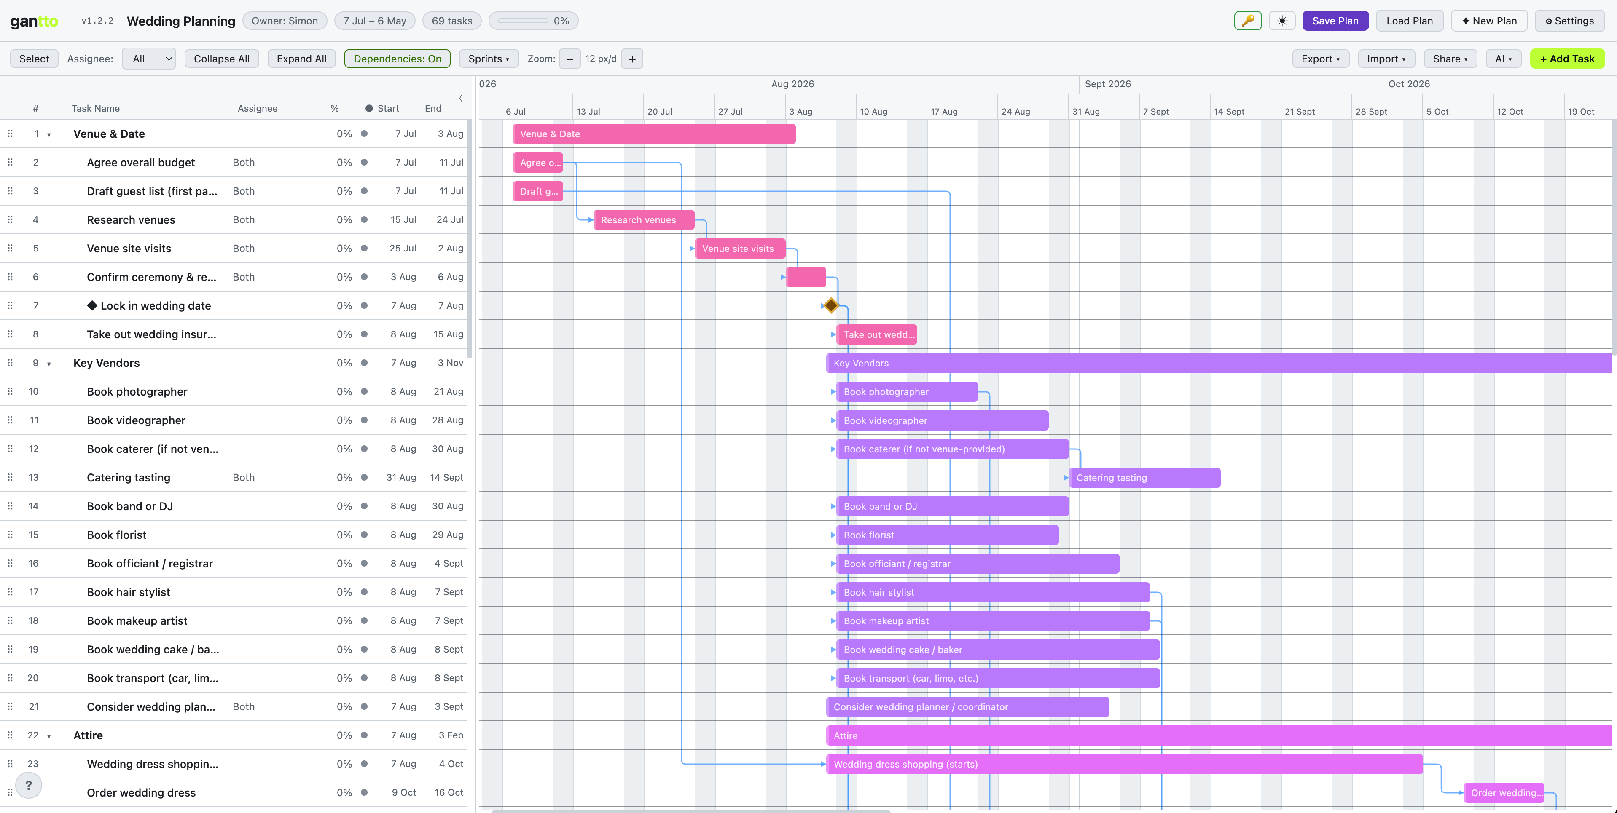
Task: Collapse the task list panel chevron
Action: (x=461, y=99)
